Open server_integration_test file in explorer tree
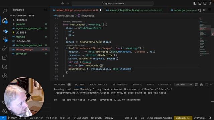 (29, 45)
